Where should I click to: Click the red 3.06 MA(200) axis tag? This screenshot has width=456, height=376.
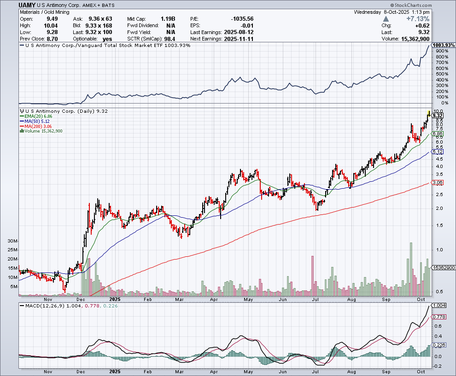pos(437,183)
